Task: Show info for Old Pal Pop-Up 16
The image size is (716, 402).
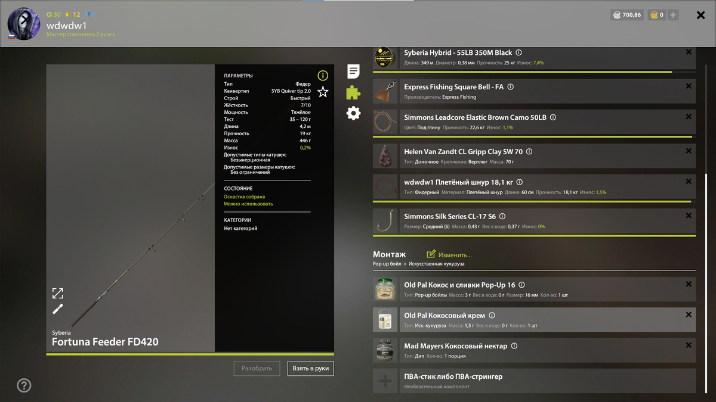Action: 521,285
